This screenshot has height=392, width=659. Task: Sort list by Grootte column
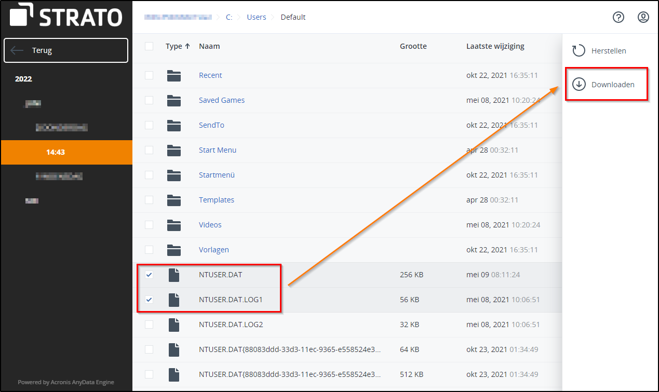click(413, 46)
